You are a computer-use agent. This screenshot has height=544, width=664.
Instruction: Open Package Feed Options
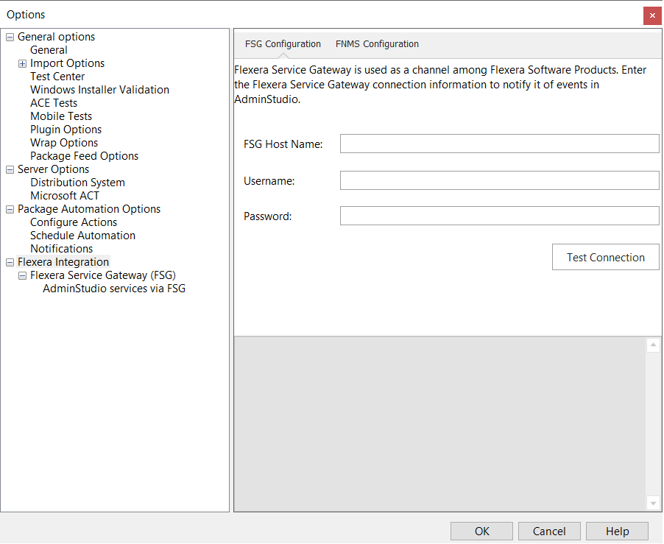84,156
